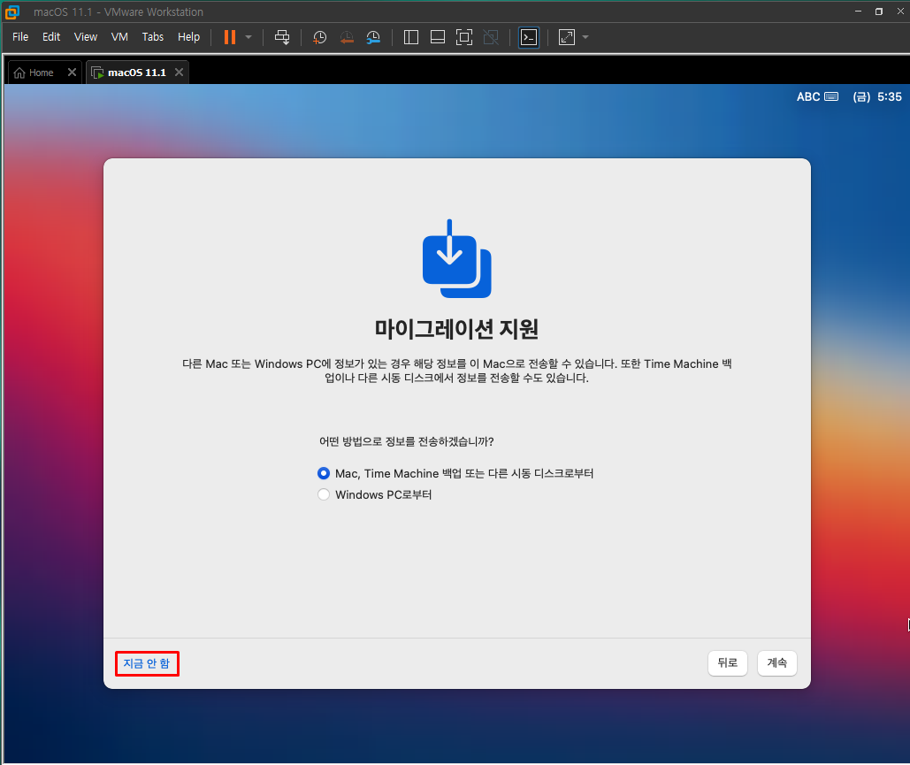The height and width of the screenshot is (765, 910).
Task: Click the stretch guest display icon
Action: tap(566, 37)
